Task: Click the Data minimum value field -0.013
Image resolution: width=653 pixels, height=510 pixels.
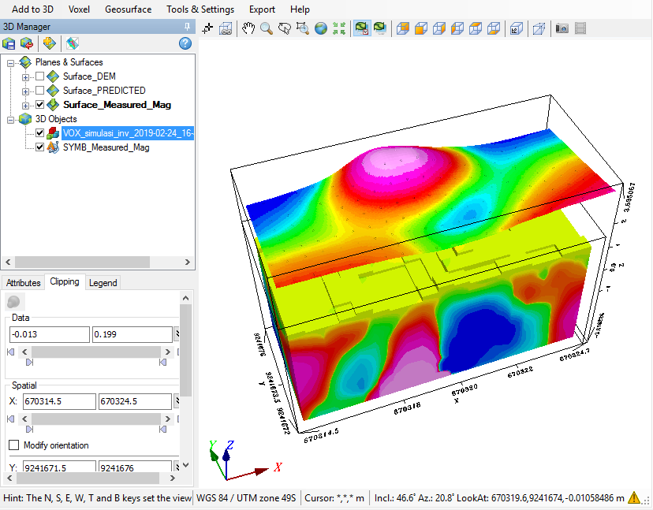Action: (49, 335)
